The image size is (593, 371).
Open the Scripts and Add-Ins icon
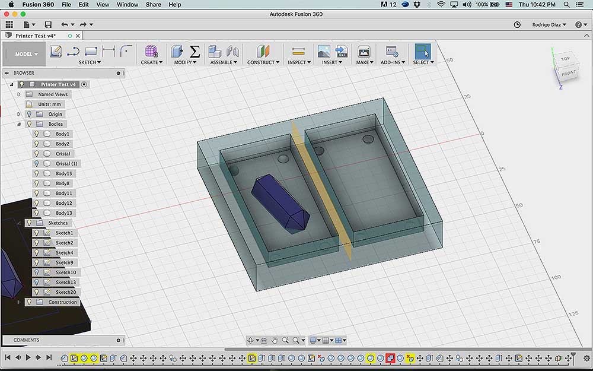(x=392, y=51)
